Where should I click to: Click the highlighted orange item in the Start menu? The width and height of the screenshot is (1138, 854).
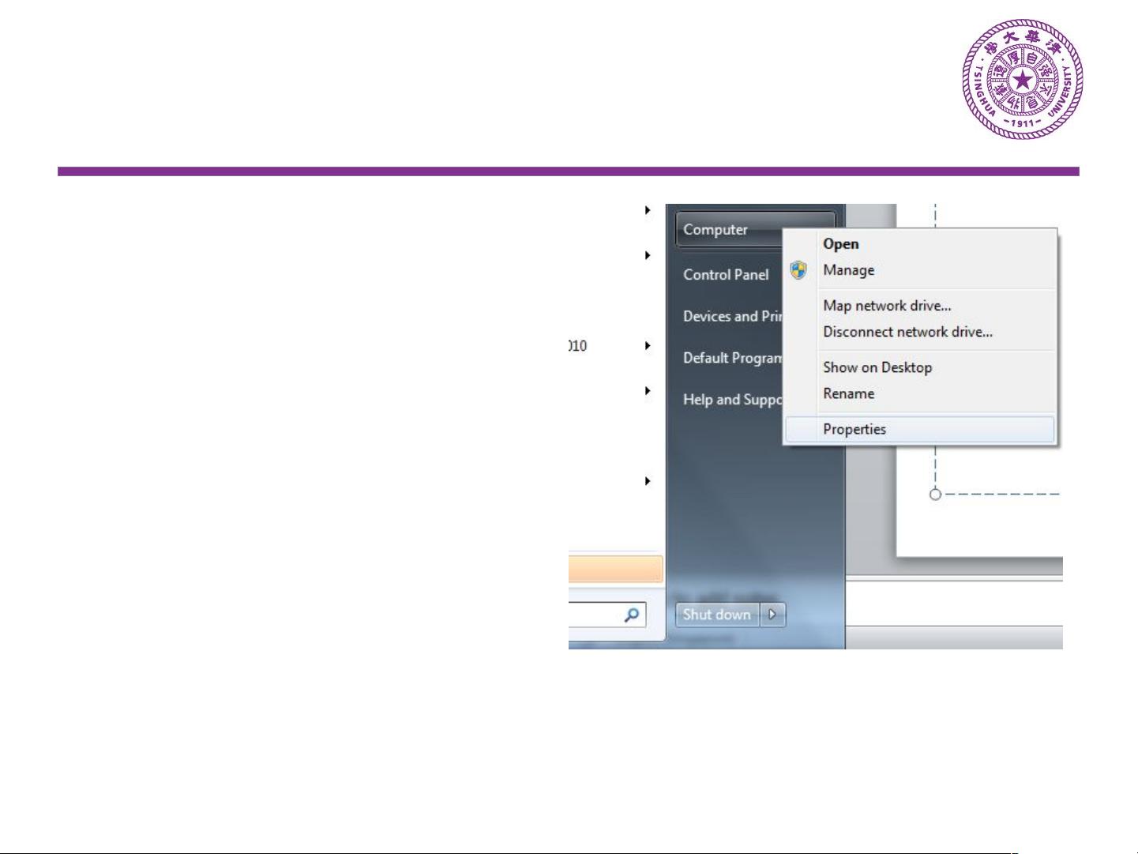click(615, 569)
